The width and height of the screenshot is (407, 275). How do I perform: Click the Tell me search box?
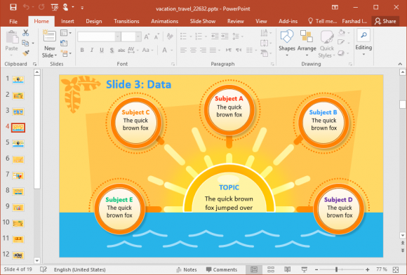coord(322,21)
